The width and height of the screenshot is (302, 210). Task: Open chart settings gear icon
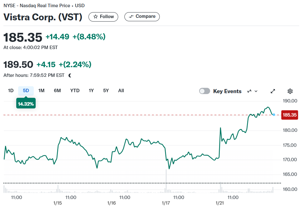pos(290,91)
